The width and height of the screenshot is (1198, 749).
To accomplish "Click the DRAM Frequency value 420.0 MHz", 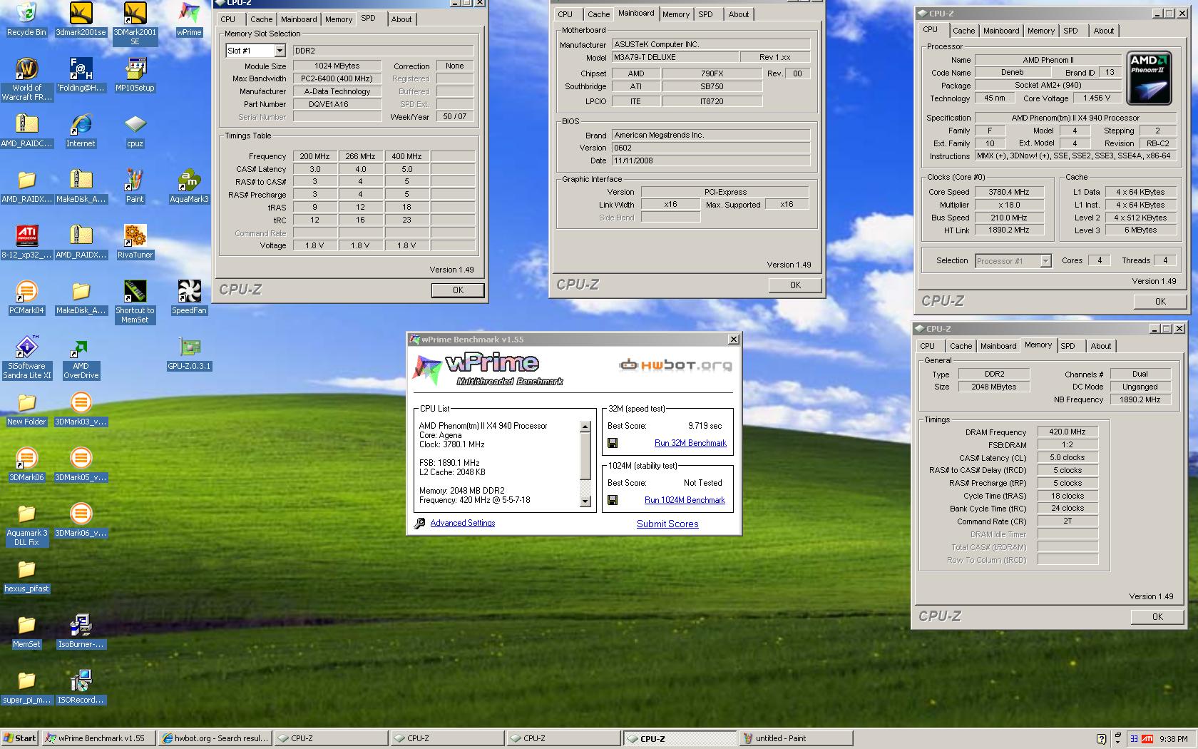I will click(1067, 432).
